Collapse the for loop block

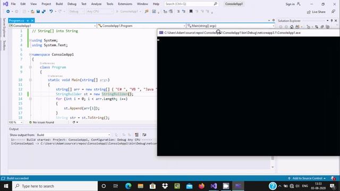pos(30,99)
